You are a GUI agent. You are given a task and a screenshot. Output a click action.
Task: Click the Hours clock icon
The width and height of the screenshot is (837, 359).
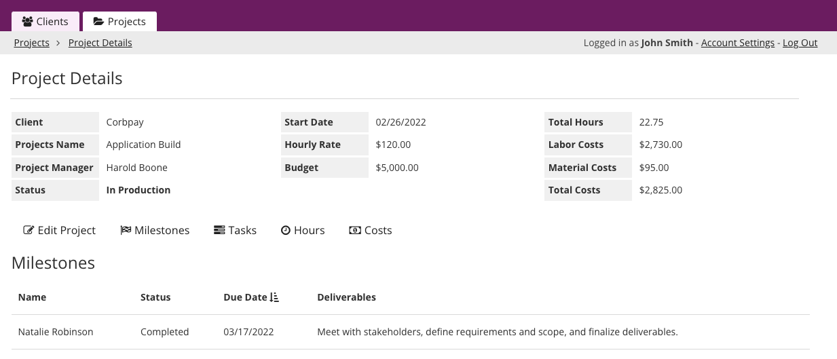tap(286, 230)
